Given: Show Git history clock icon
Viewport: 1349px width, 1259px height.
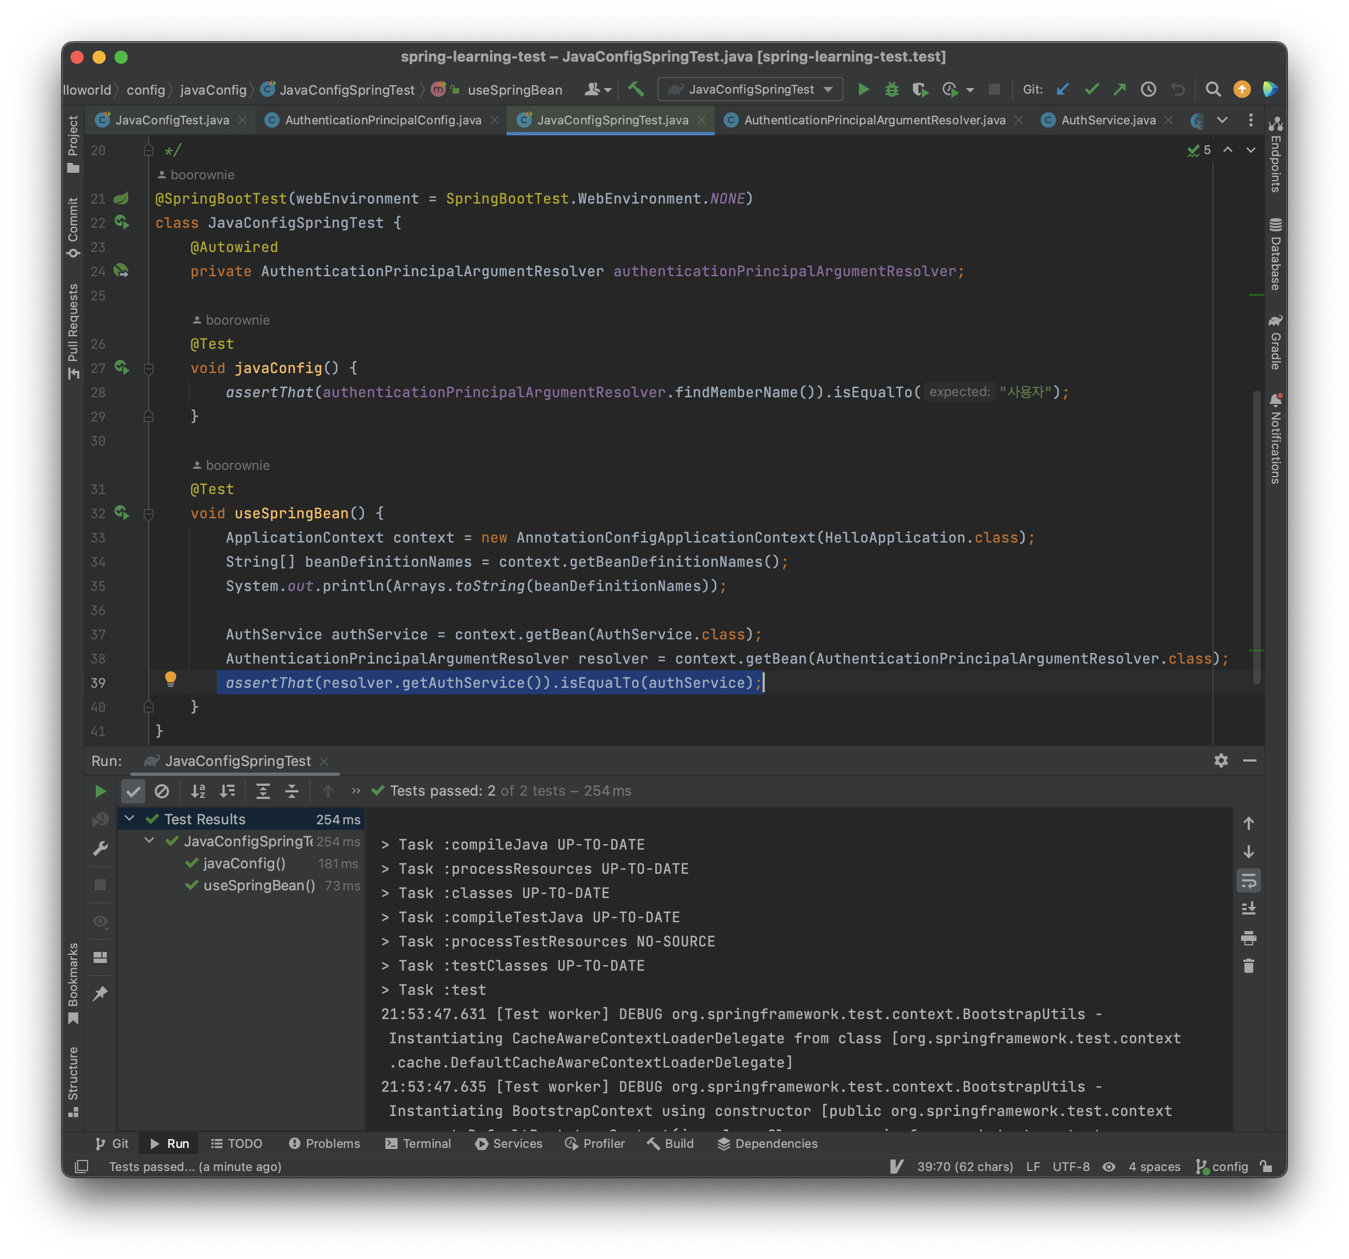Looking at the screenshot, I should pyautogui.click(x=1148, y=90).
